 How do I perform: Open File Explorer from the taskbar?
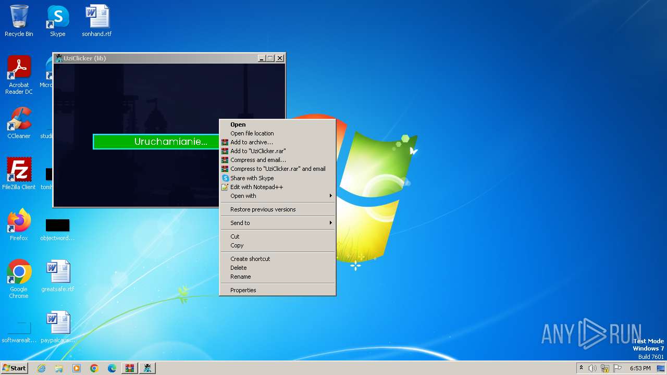point(59,368)
